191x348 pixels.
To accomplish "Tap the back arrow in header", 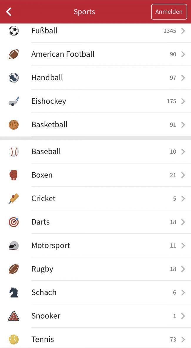I will point(9,12).
